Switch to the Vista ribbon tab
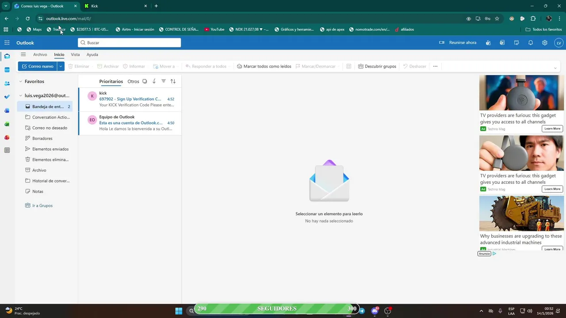Image resolution: width=566 pixels, height=318 pixels. [75, 54]
